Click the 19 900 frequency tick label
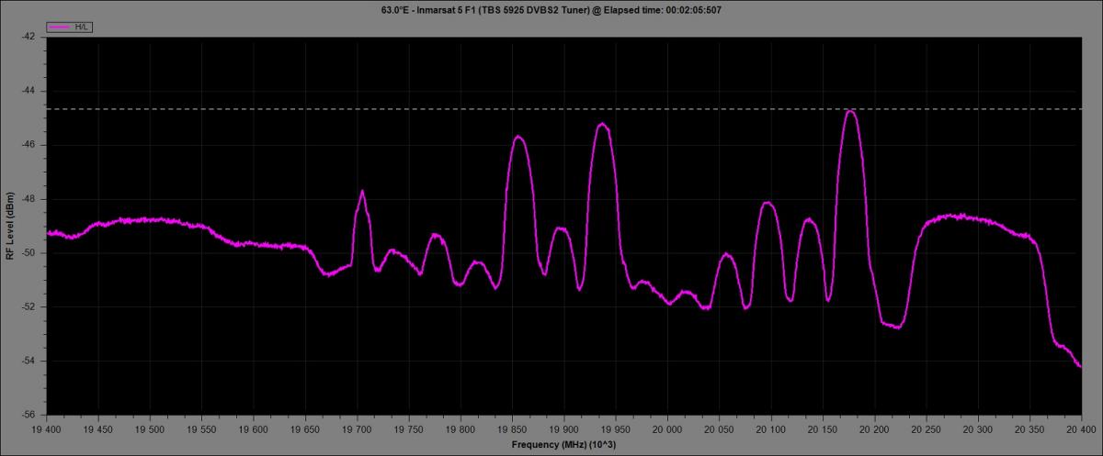 coord(563,428)
